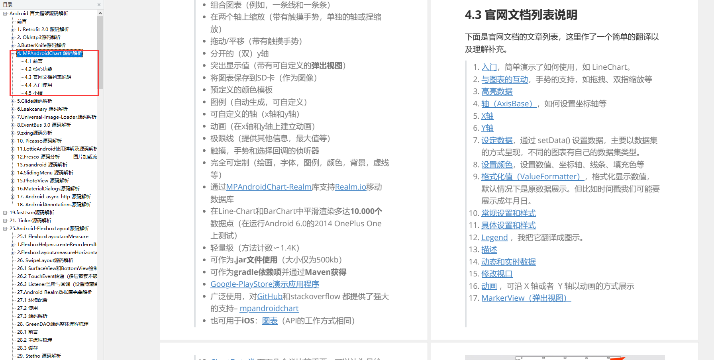
Task: Open the Realm.io link
Action: coord(351,187)
